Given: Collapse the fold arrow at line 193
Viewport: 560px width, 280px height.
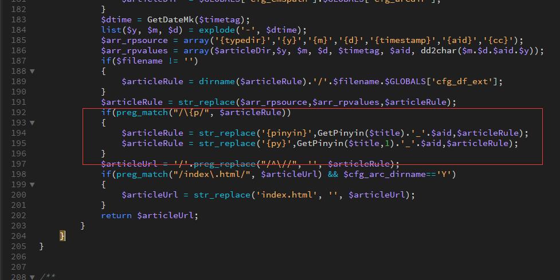Looking at the screenshot, I should click(x=33, y=123).
